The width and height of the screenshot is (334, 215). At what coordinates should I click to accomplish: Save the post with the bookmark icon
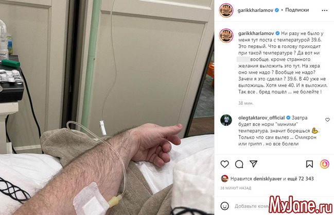pyautogui.click(x=309, y=164)
